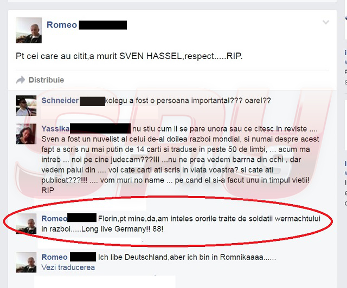Viewport: 347px width, 288px height.
Task: Click the Long live Germany comment text
Action: pos(181,224)
